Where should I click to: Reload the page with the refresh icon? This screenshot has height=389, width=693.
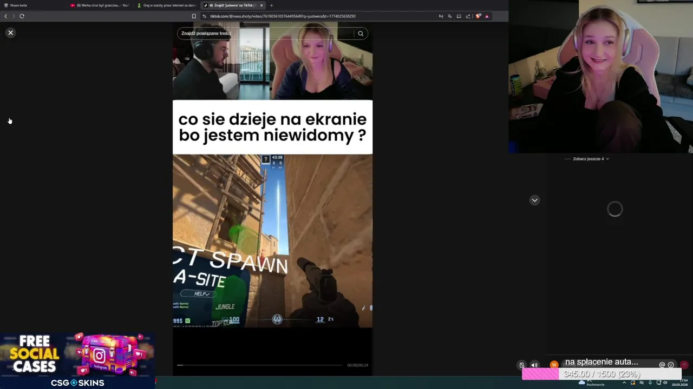coord(22,16)
